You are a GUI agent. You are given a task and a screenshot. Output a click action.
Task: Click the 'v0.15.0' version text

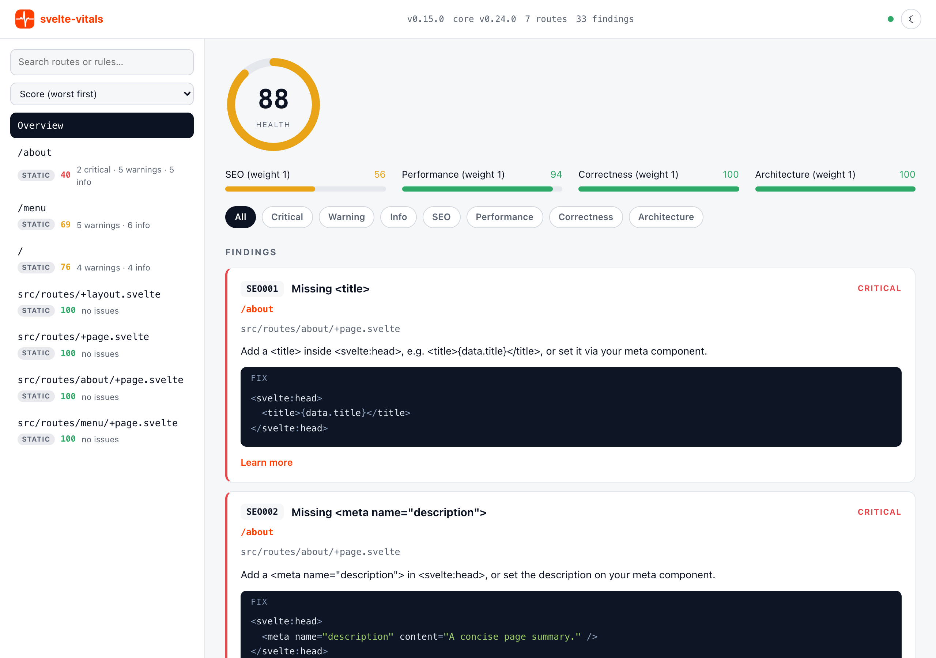(425, 19)
